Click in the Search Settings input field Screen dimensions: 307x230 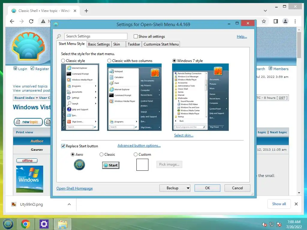96,36
